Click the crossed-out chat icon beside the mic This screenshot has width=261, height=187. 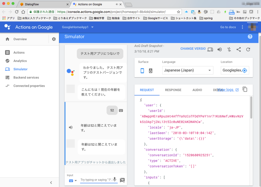coord(122,180)
